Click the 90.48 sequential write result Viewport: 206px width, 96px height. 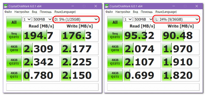(x=181, y=35)
